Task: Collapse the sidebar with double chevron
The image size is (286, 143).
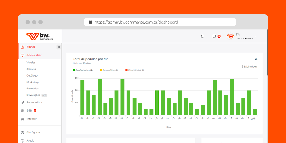Action: (x=59, y=47)
